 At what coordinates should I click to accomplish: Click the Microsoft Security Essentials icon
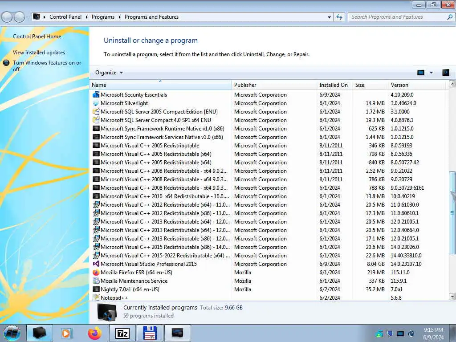click(x=96, y=94)
